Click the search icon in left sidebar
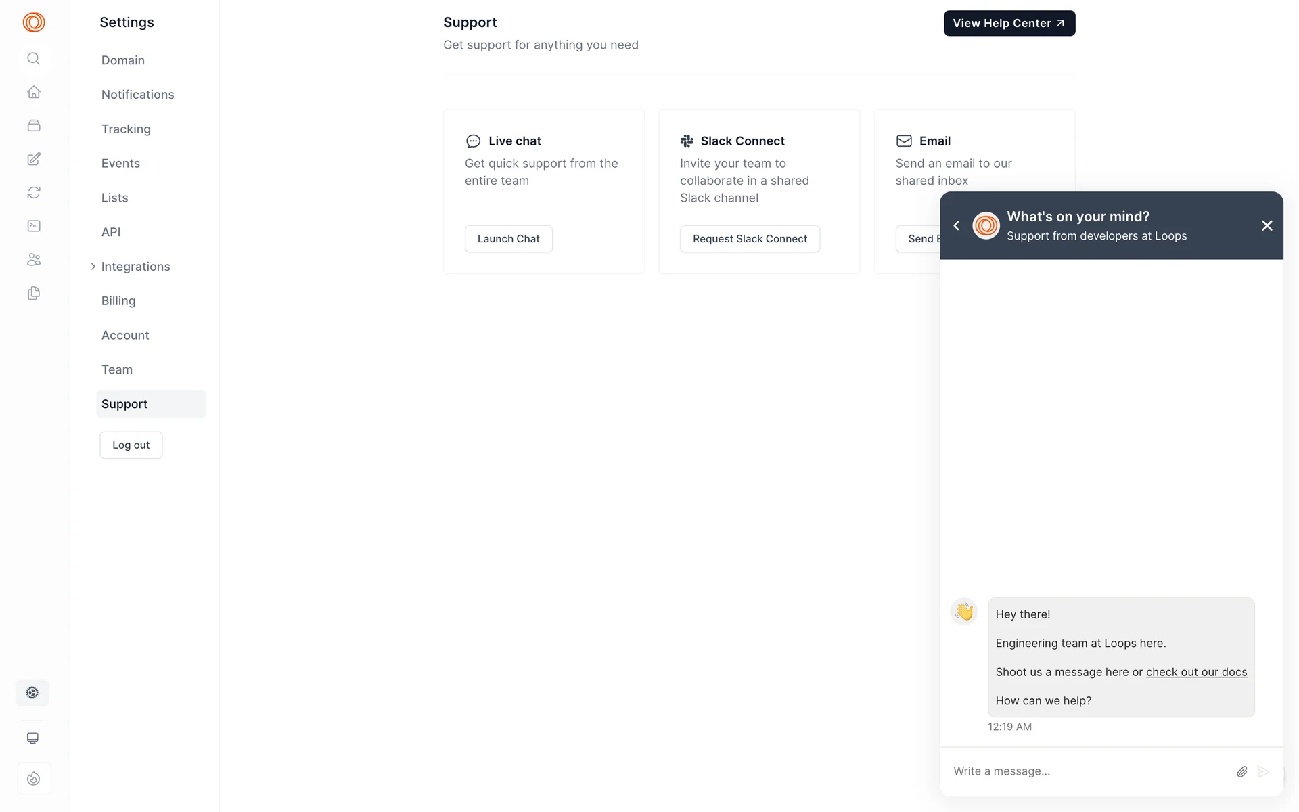This screenshot has height=812, width=1299. click(33, 58)
